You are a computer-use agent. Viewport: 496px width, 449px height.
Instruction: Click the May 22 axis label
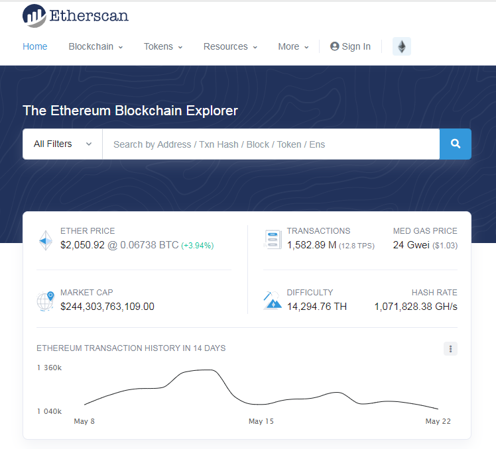click(x=438, y=421)
